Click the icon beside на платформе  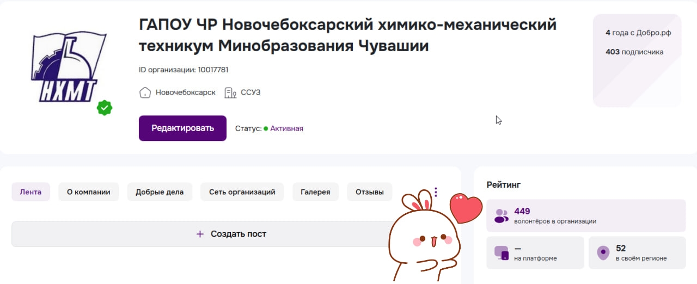coord(501,253)
